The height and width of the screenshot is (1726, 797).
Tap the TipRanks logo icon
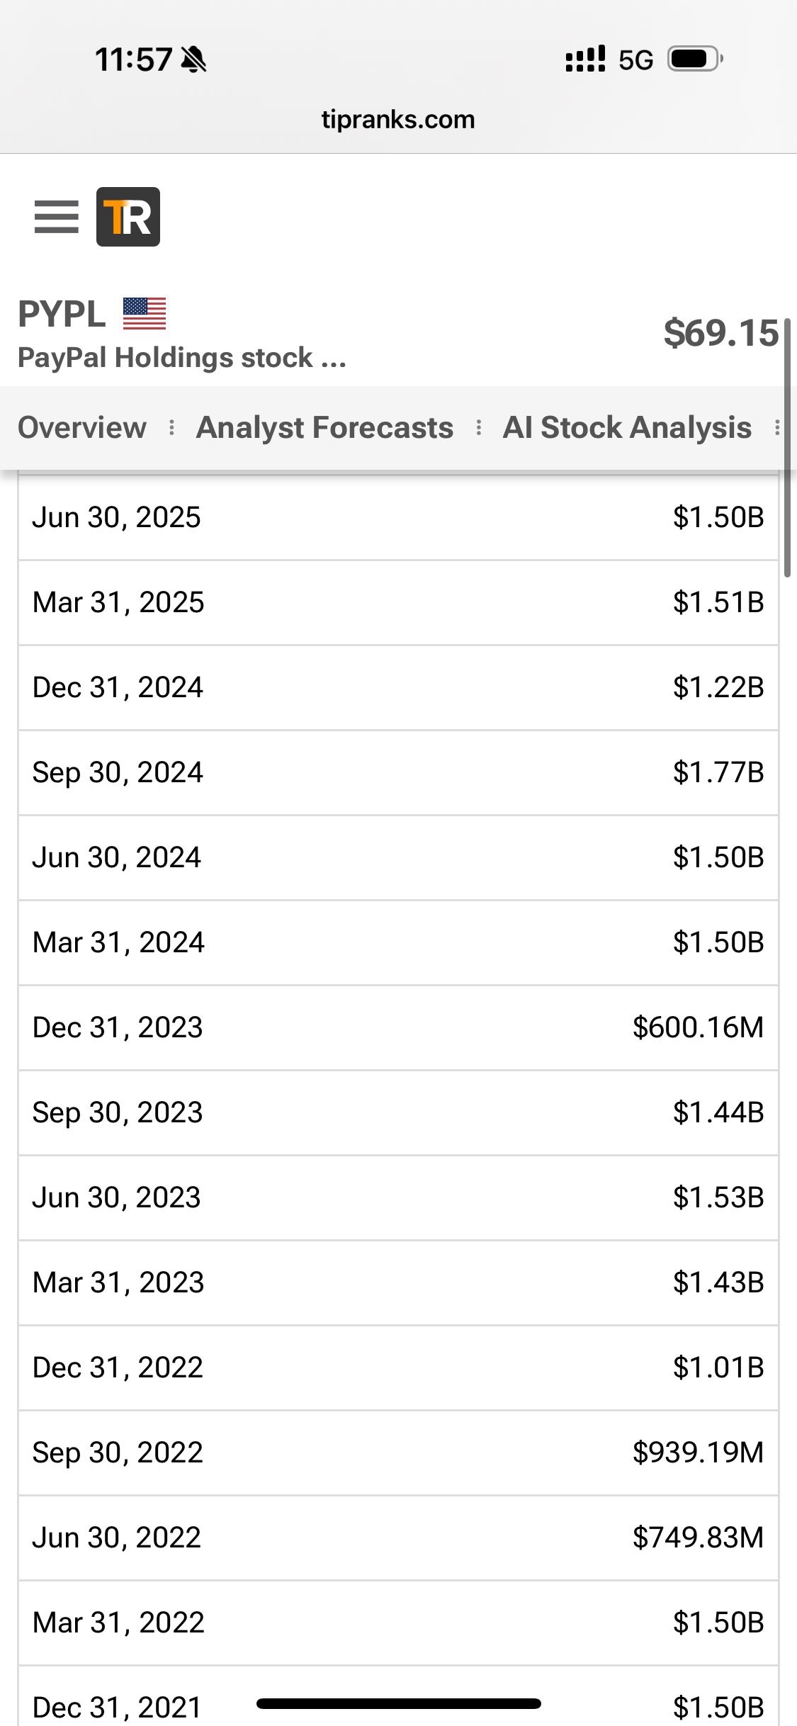tap(128, 217)
